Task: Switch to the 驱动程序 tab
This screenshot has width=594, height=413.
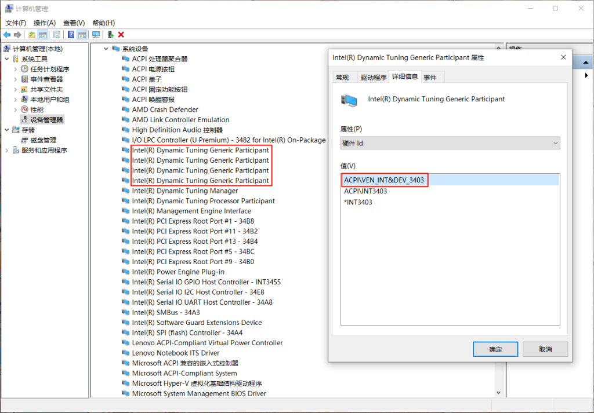Action: point(373,77)
